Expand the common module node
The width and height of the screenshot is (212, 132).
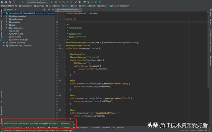(7, 22)
